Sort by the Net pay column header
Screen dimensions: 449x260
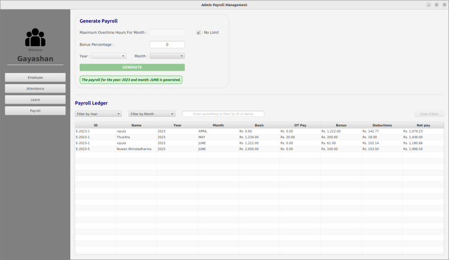click(x=423, y=125)
